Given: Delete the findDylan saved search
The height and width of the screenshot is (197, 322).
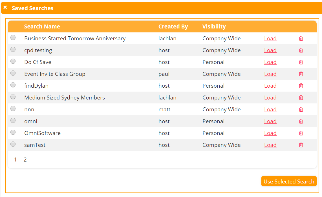Looking at the screenshot, I should [301, 86].
